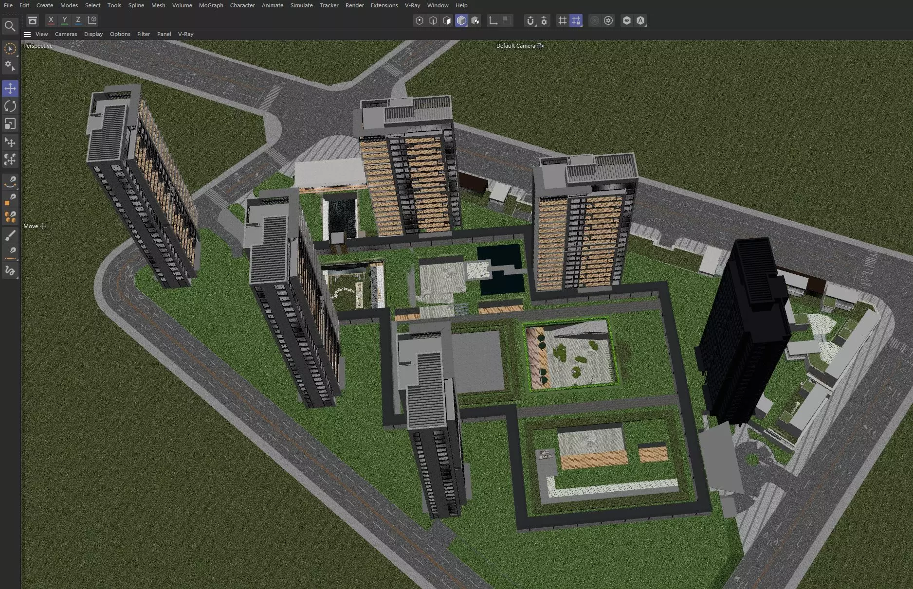Screen dimensions: 913x589
Task: Open the Render menu
Action: click(x=355, y=5)
